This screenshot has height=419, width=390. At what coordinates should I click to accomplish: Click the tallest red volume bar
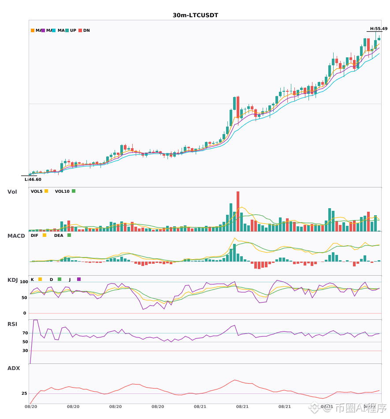[238, 211]
